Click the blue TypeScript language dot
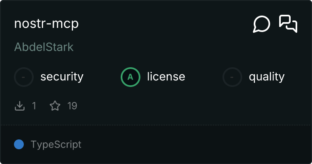Image resolution: width=312 pixels, height=164 pixels. coord(19,144)
